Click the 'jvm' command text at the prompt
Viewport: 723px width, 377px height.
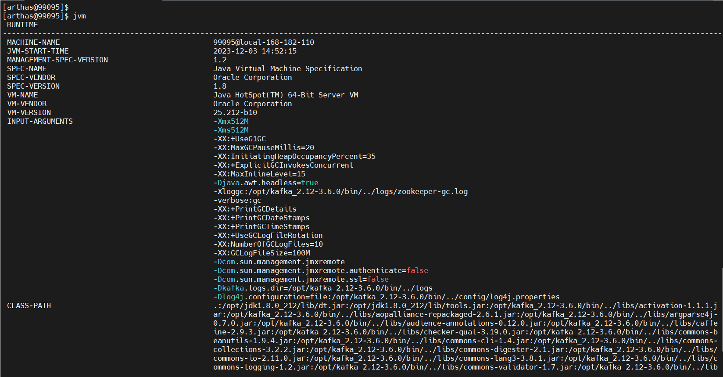point(79,16)
